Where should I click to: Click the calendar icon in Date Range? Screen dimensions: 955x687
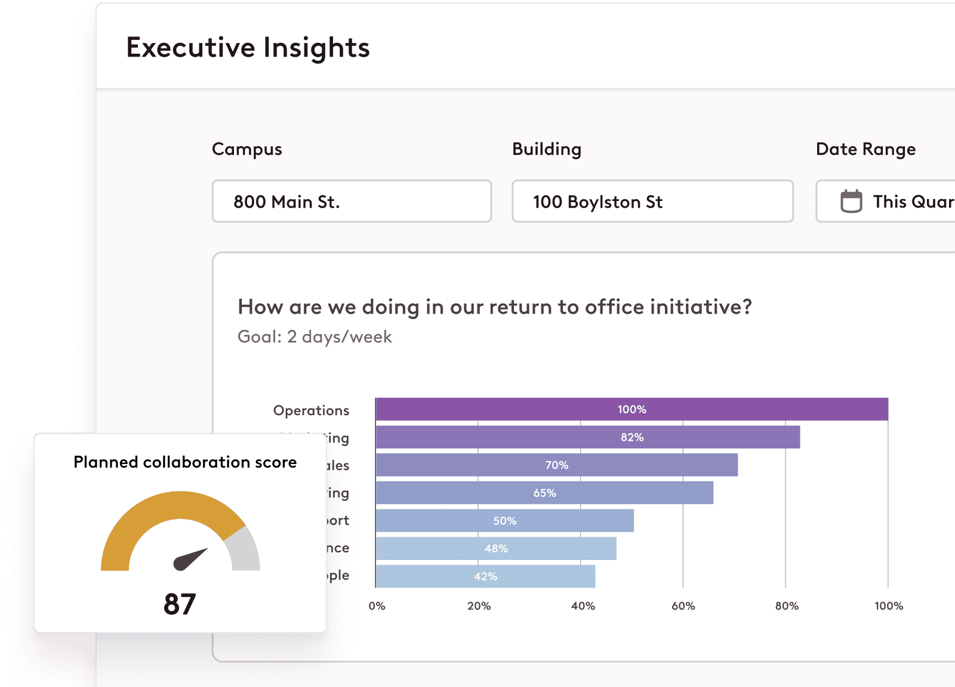(x=852, y=202)
